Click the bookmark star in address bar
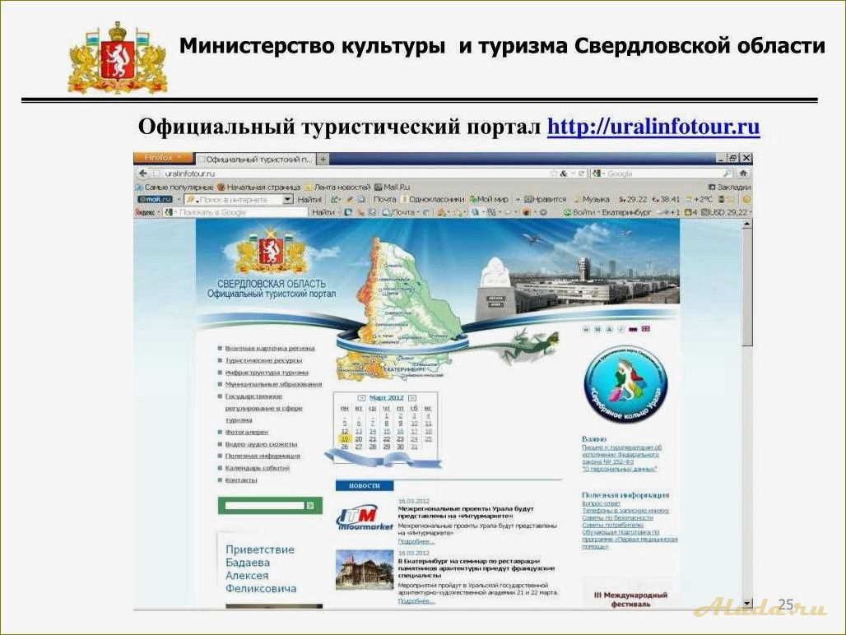Screen dimensions: 846x635 554,174
